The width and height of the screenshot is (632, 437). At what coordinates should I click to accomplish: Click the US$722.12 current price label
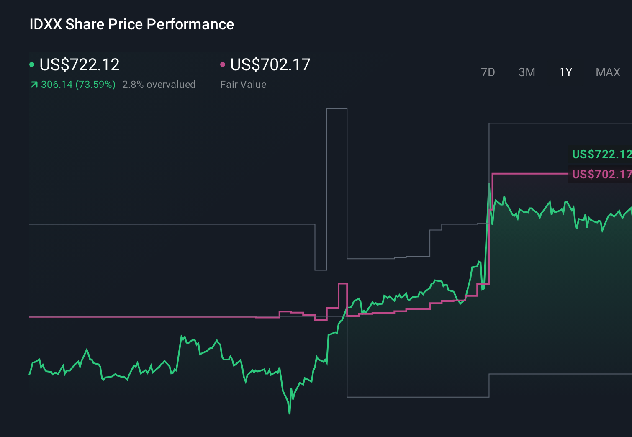[80, 64]
